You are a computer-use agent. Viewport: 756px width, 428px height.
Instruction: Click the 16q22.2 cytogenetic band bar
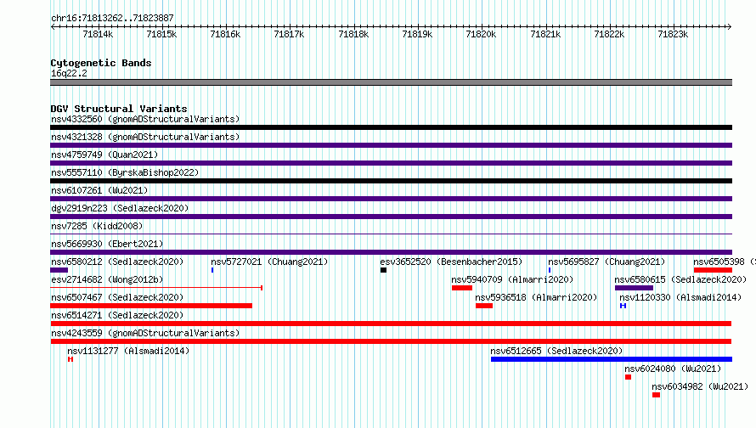(391, 82)
